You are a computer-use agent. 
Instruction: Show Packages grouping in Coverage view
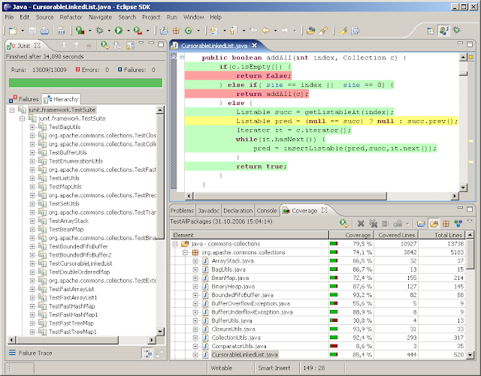[446, 224]
